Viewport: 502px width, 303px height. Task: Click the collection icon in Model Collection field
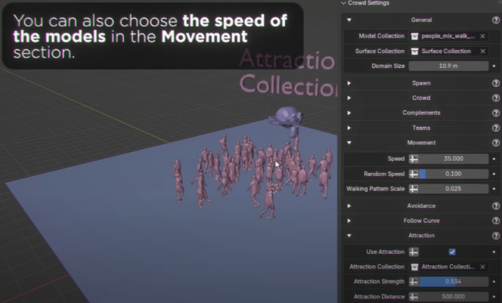pyautogui.click(x=415, y=36)
